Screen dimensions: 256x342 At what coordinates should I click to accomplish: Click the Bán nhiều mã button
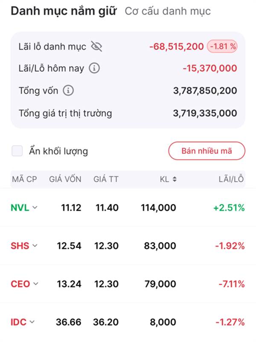point(207,151)
